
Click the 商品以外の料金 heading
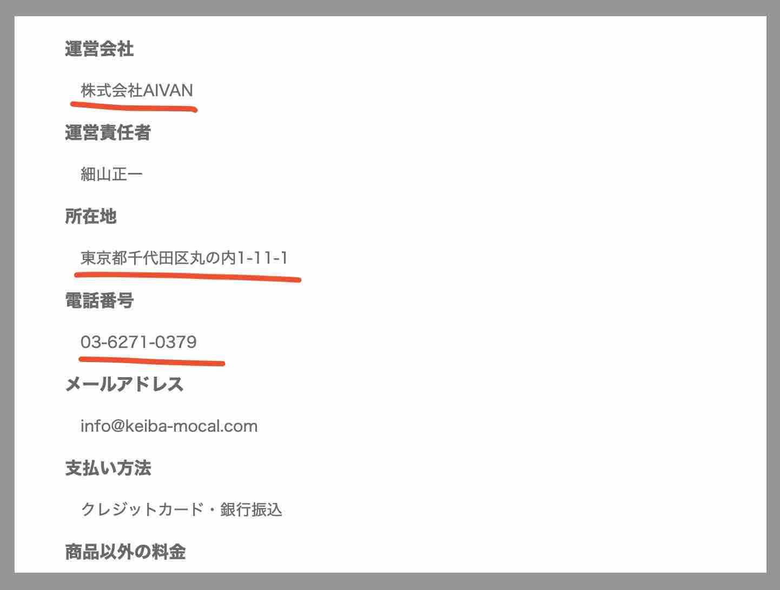[x=125, y=552]
